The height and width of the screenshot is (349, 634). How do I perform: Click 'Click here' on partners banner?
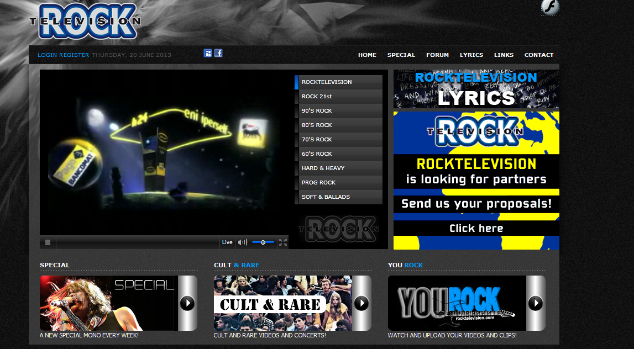(476, 228)
